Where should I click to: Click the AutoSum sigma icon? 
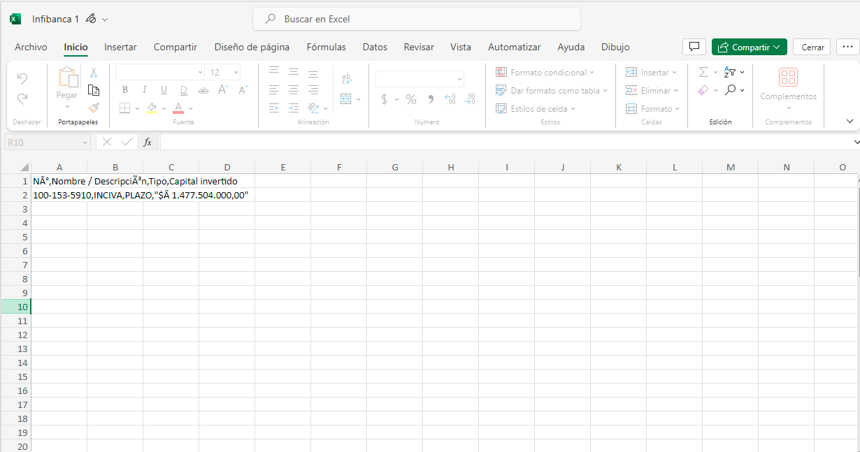pyautogui.click(x=703, y=72)
